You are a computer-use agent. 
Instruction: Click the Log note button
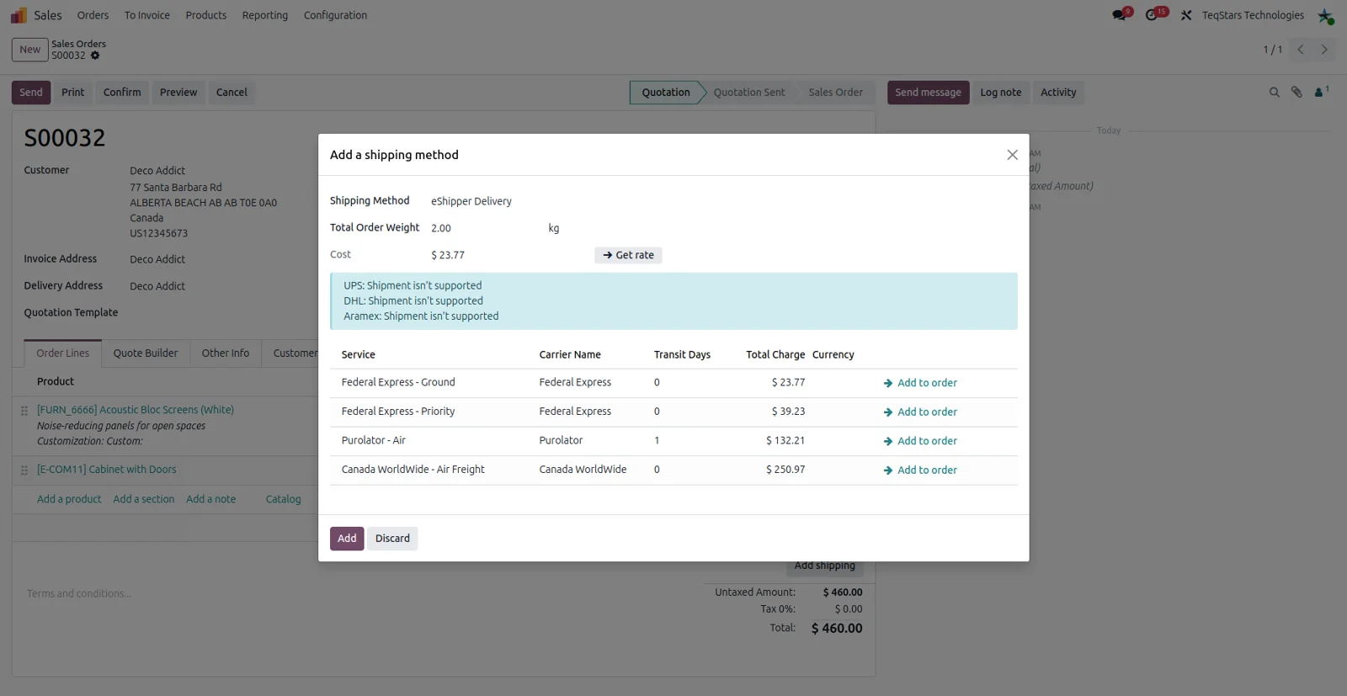click(x=1001, y=93)
